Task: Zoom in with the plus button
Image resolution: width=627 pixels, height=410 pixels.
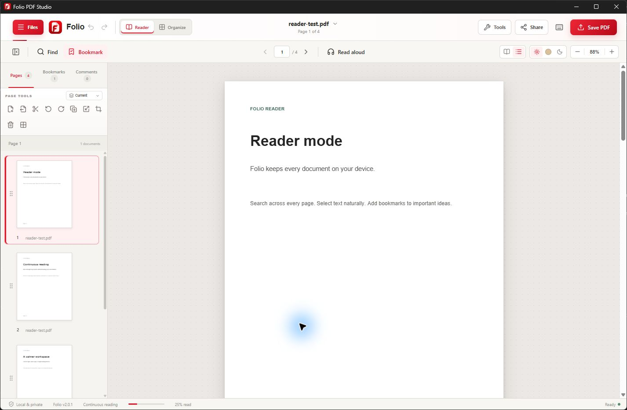Action: (x=612, y=52)
